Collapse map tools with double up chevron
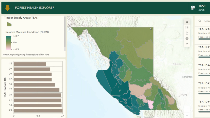The height and width of the screenshot is (118, 210). 187,22
